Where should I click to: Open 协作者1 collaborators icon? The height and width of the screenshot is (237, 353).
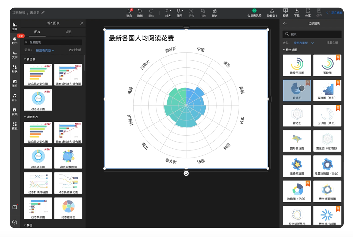pyautogui.click(x=272, y=13)
